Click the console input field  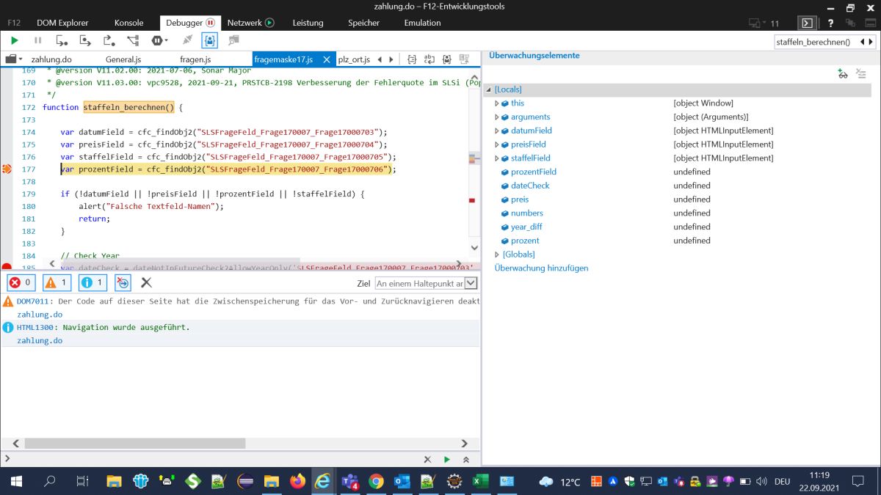coord(213,459)
